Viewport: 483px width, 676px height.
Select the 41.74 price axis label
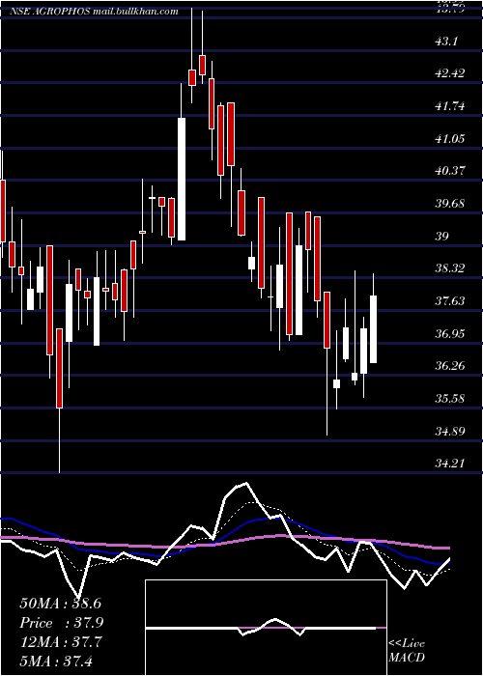pos(450,106)
